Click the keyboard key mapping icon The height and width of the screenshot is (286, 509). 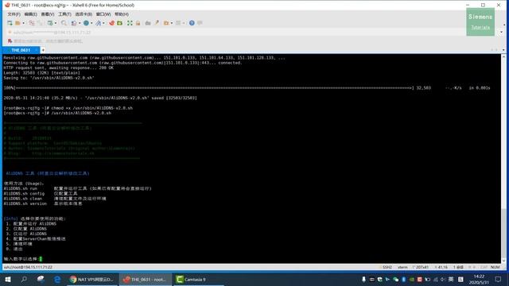point(148,23)
